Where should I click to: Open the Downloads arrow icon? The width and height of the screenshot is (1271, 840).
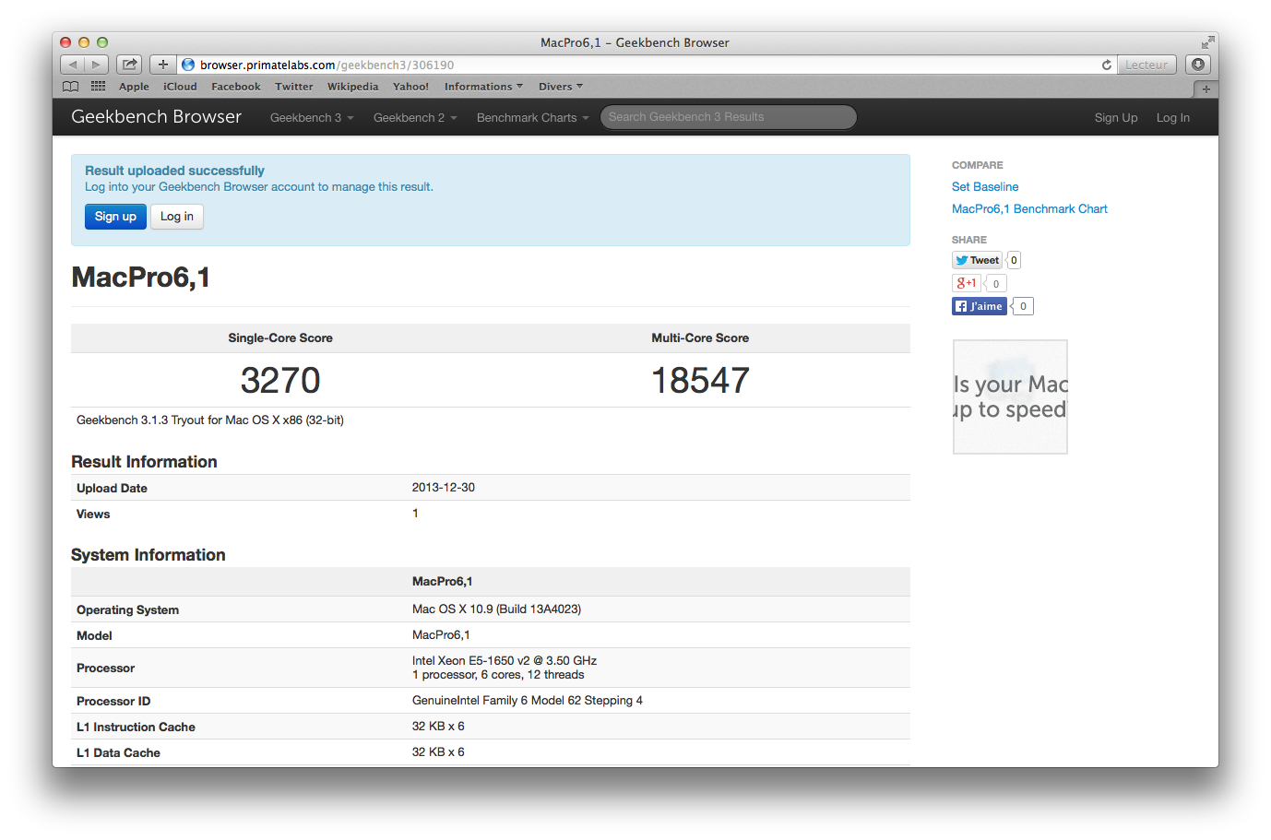click(1198, 65)
